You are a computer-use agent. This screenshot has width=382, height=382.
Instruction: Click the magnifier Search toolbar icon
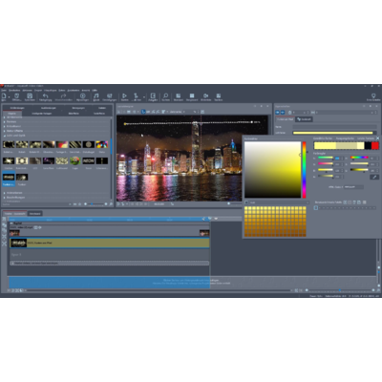(165, 95)
